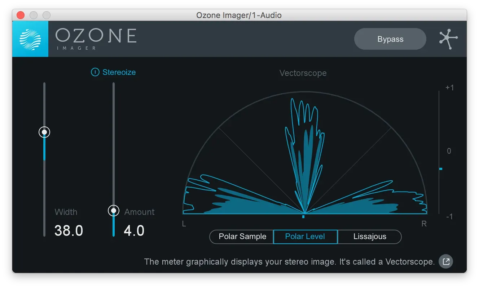Click the Amount slider thumb
479x288 pixels.
click(113, 210)
